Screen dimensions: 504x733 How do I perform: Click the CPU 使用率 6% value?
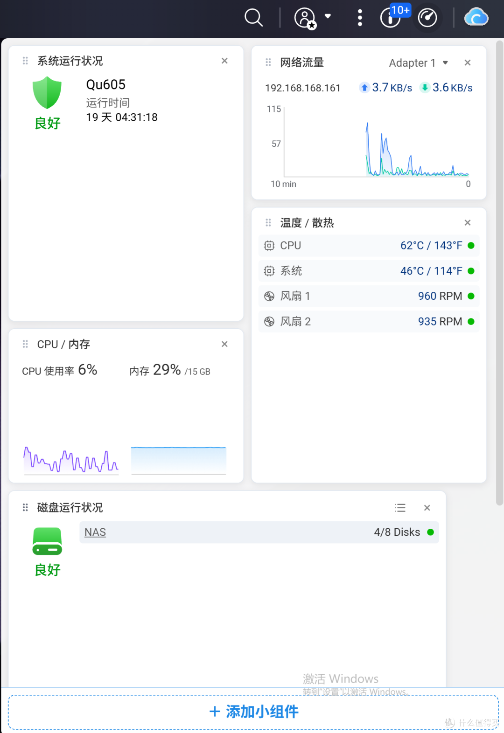click(87, 370)
